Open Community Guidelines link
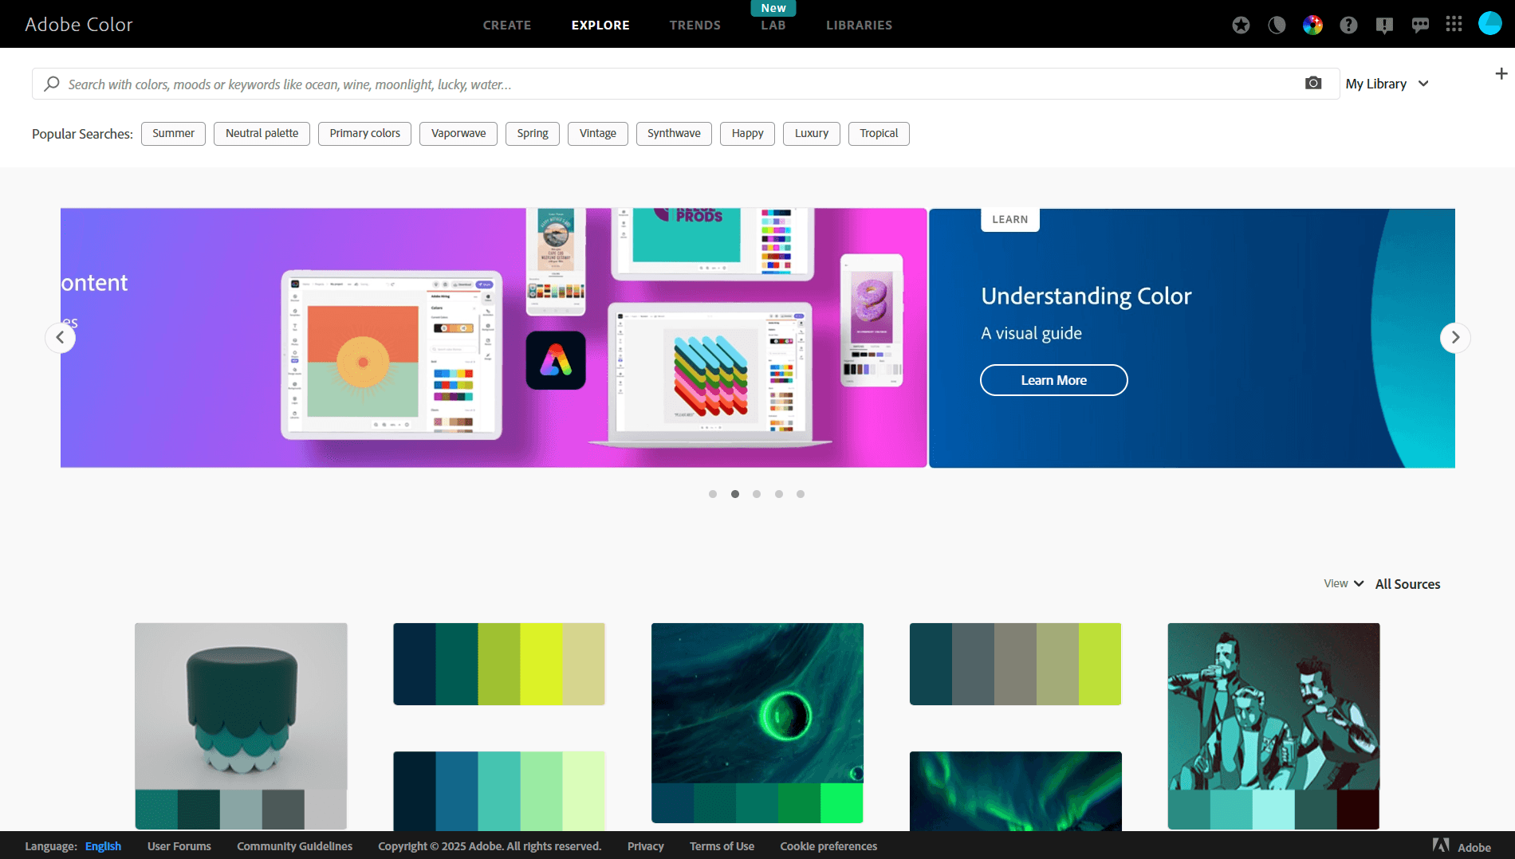This screenshot has height=859, width=1515. coord(294,846)
